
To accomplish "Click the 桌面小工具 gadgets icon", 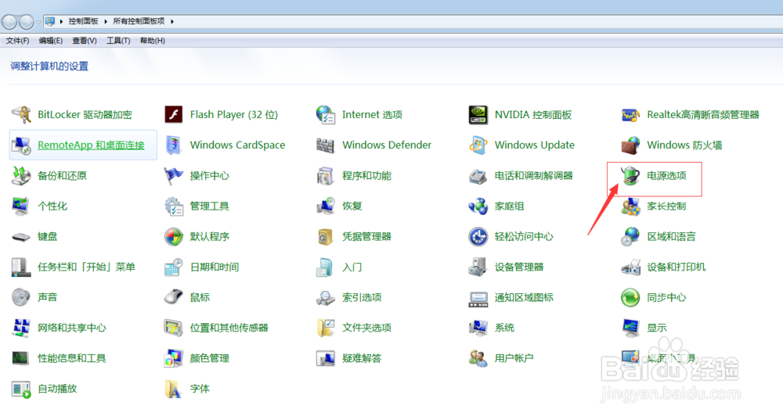I will pos(630,358).
